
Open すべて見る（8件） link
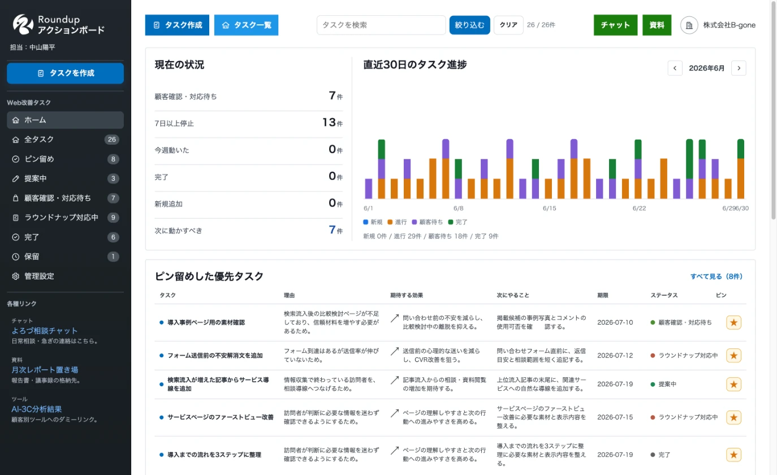(716, 277)
